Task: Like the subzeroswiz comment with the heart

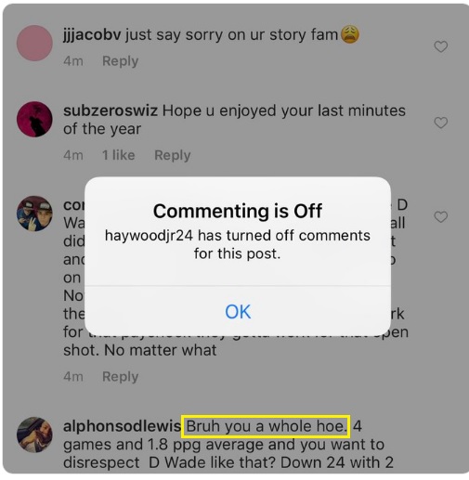Action: (441, 123)
